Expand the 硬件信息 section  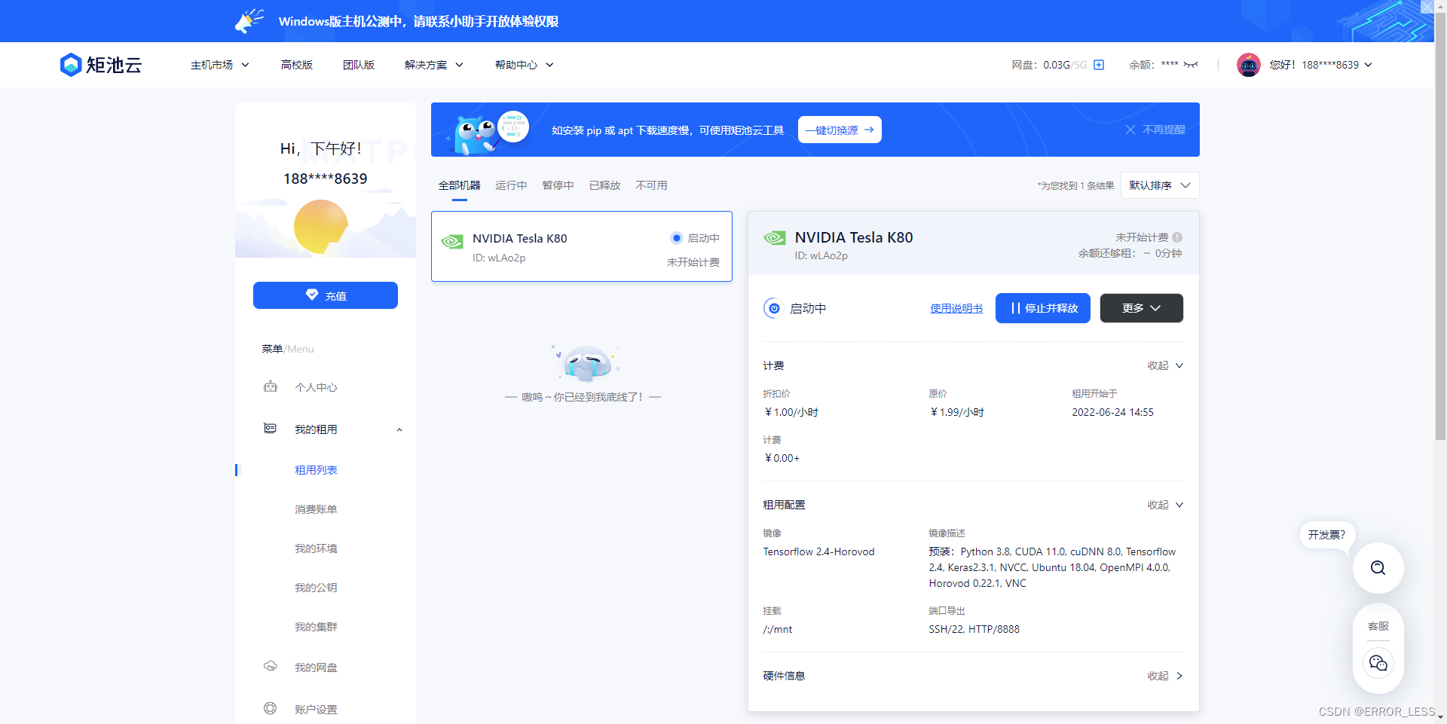(1165, 676)
